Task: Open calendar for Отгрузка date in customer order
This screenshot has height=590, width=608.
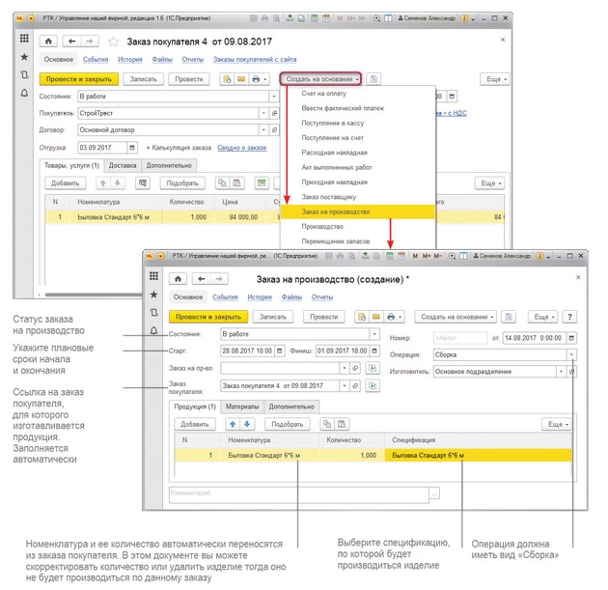Action: 132,148
